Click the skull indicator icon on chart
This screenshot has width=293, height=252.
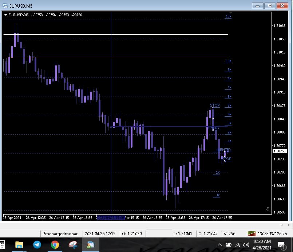(268, 209)
